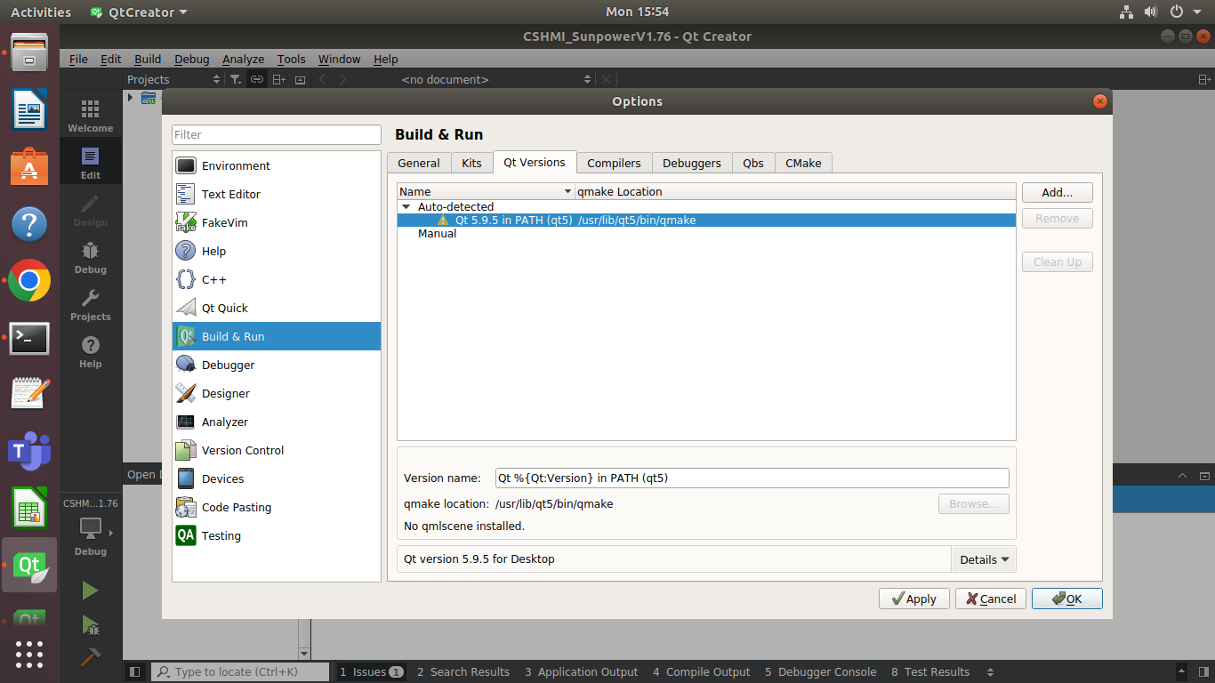Enable synchronize with editor link icon
The image size is (1215, 683).
coord(256,79)
